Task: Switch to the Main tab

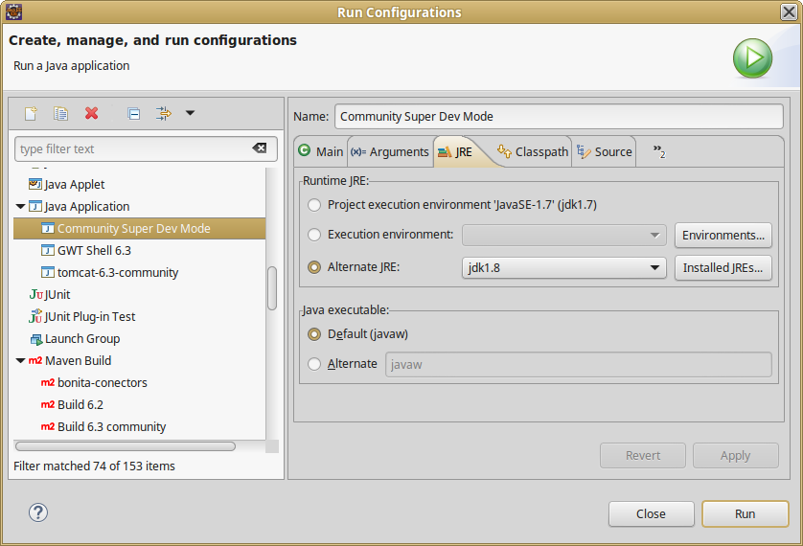Action: tap(321, 152)
